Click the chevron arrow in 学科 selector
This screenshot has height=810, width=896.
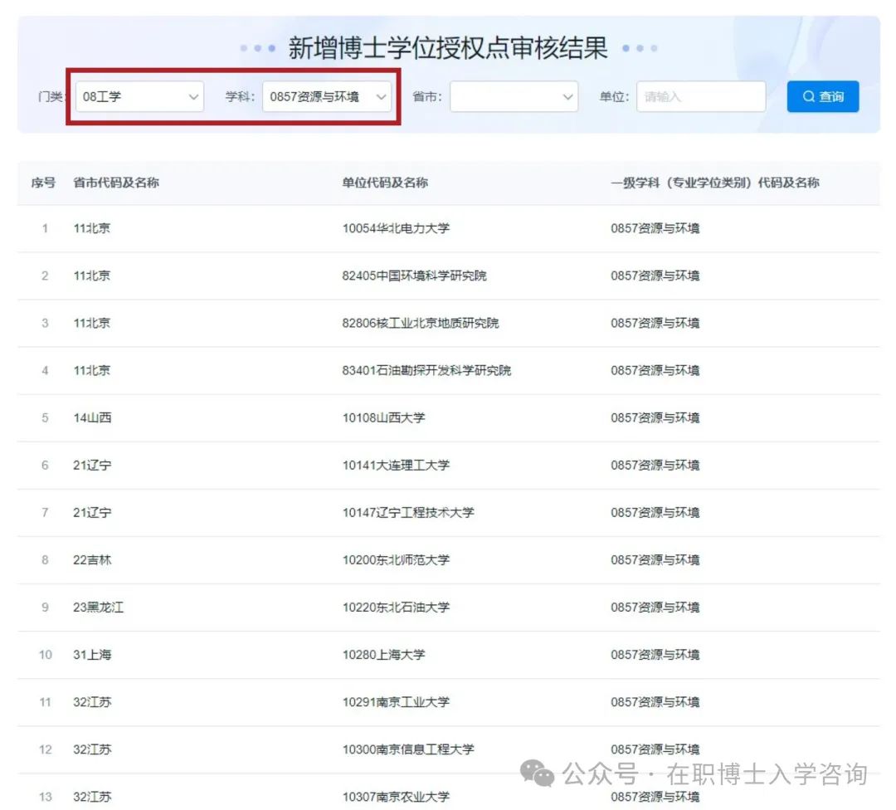point(381,97)
